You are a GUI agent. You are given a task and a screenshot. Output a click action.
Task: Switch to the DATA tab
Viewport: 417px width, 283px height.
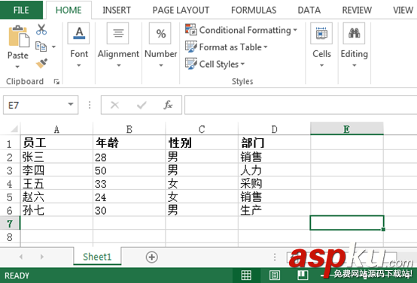coord(309,10)
